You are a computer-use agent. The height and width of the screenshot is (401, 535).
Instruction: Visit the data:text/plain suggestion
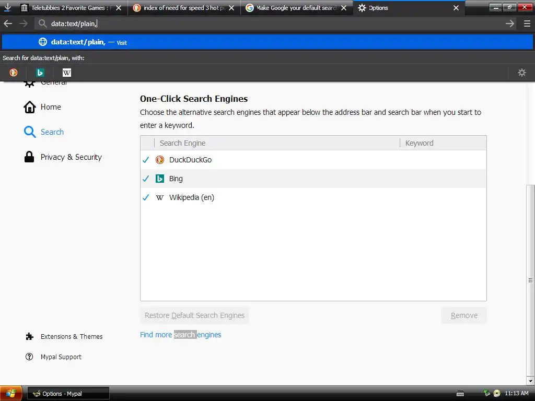tap(267, 42)
